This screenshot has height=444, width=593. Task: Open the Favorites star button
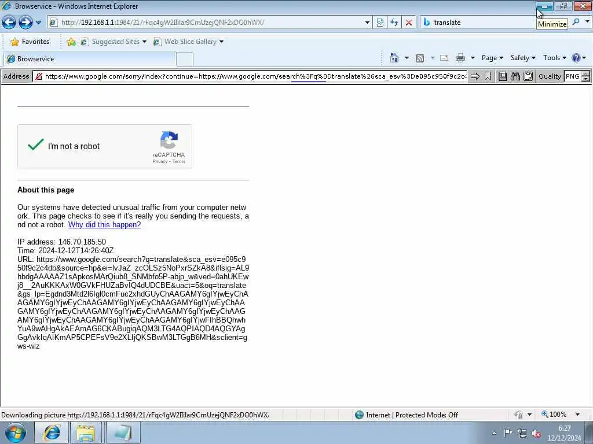(x=30, y=42)
